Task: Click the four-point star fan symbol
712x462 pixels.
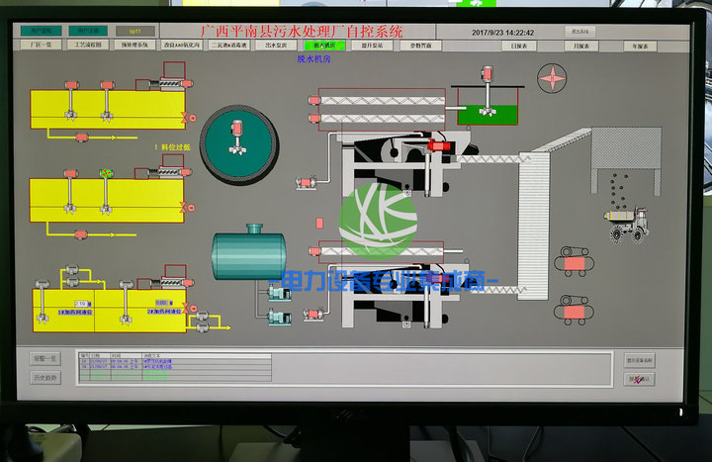Action: [x=551, y=76]
